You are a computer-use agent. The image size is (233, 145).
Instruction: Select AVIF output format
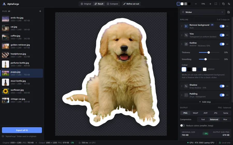(206, 113)
